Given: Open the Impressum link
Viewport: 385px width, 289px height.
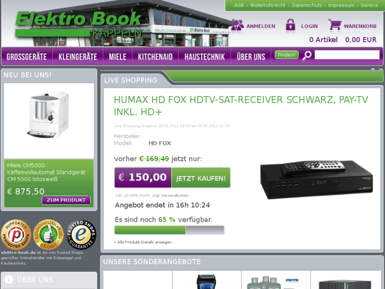Looking at the screenshot, I should pyautogui.click(x=341, y=5).
